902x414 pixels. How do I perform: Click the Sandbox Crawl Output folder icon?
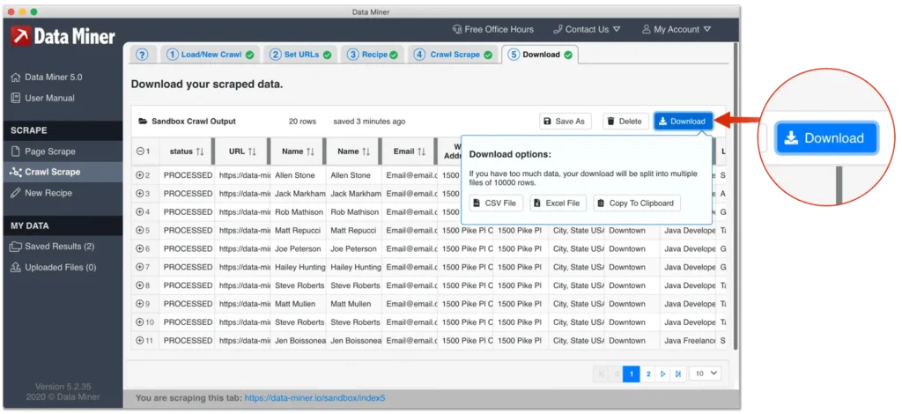[x=143, y=122]
